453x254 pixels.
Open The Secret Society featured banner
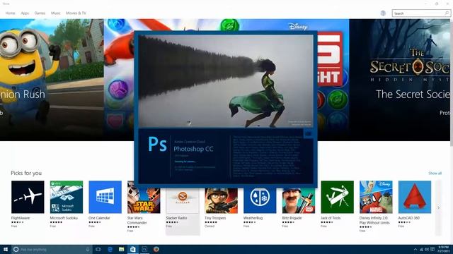pos(399,80)
